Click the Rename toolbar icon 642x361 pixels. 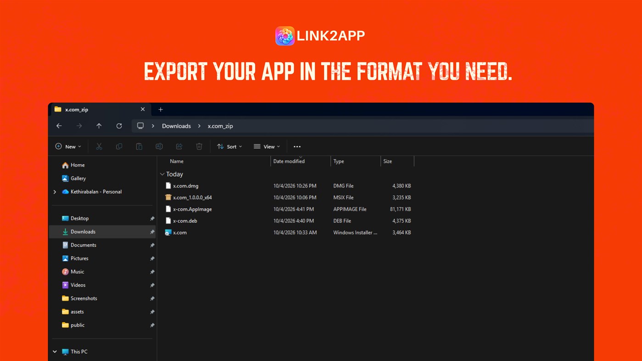159,146
